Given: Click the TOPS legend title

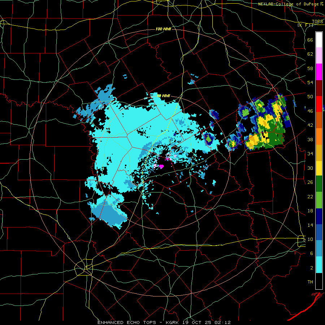Looking at the screenshot, I should [x=317, y=21].
